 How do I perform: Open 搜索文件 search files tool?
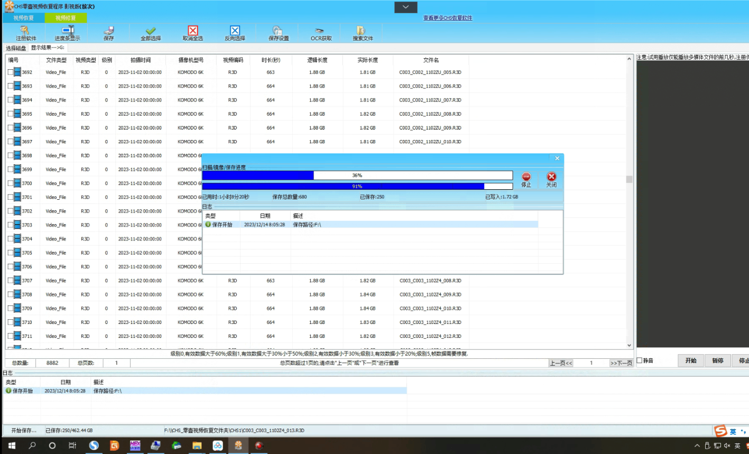pos(363,33)
